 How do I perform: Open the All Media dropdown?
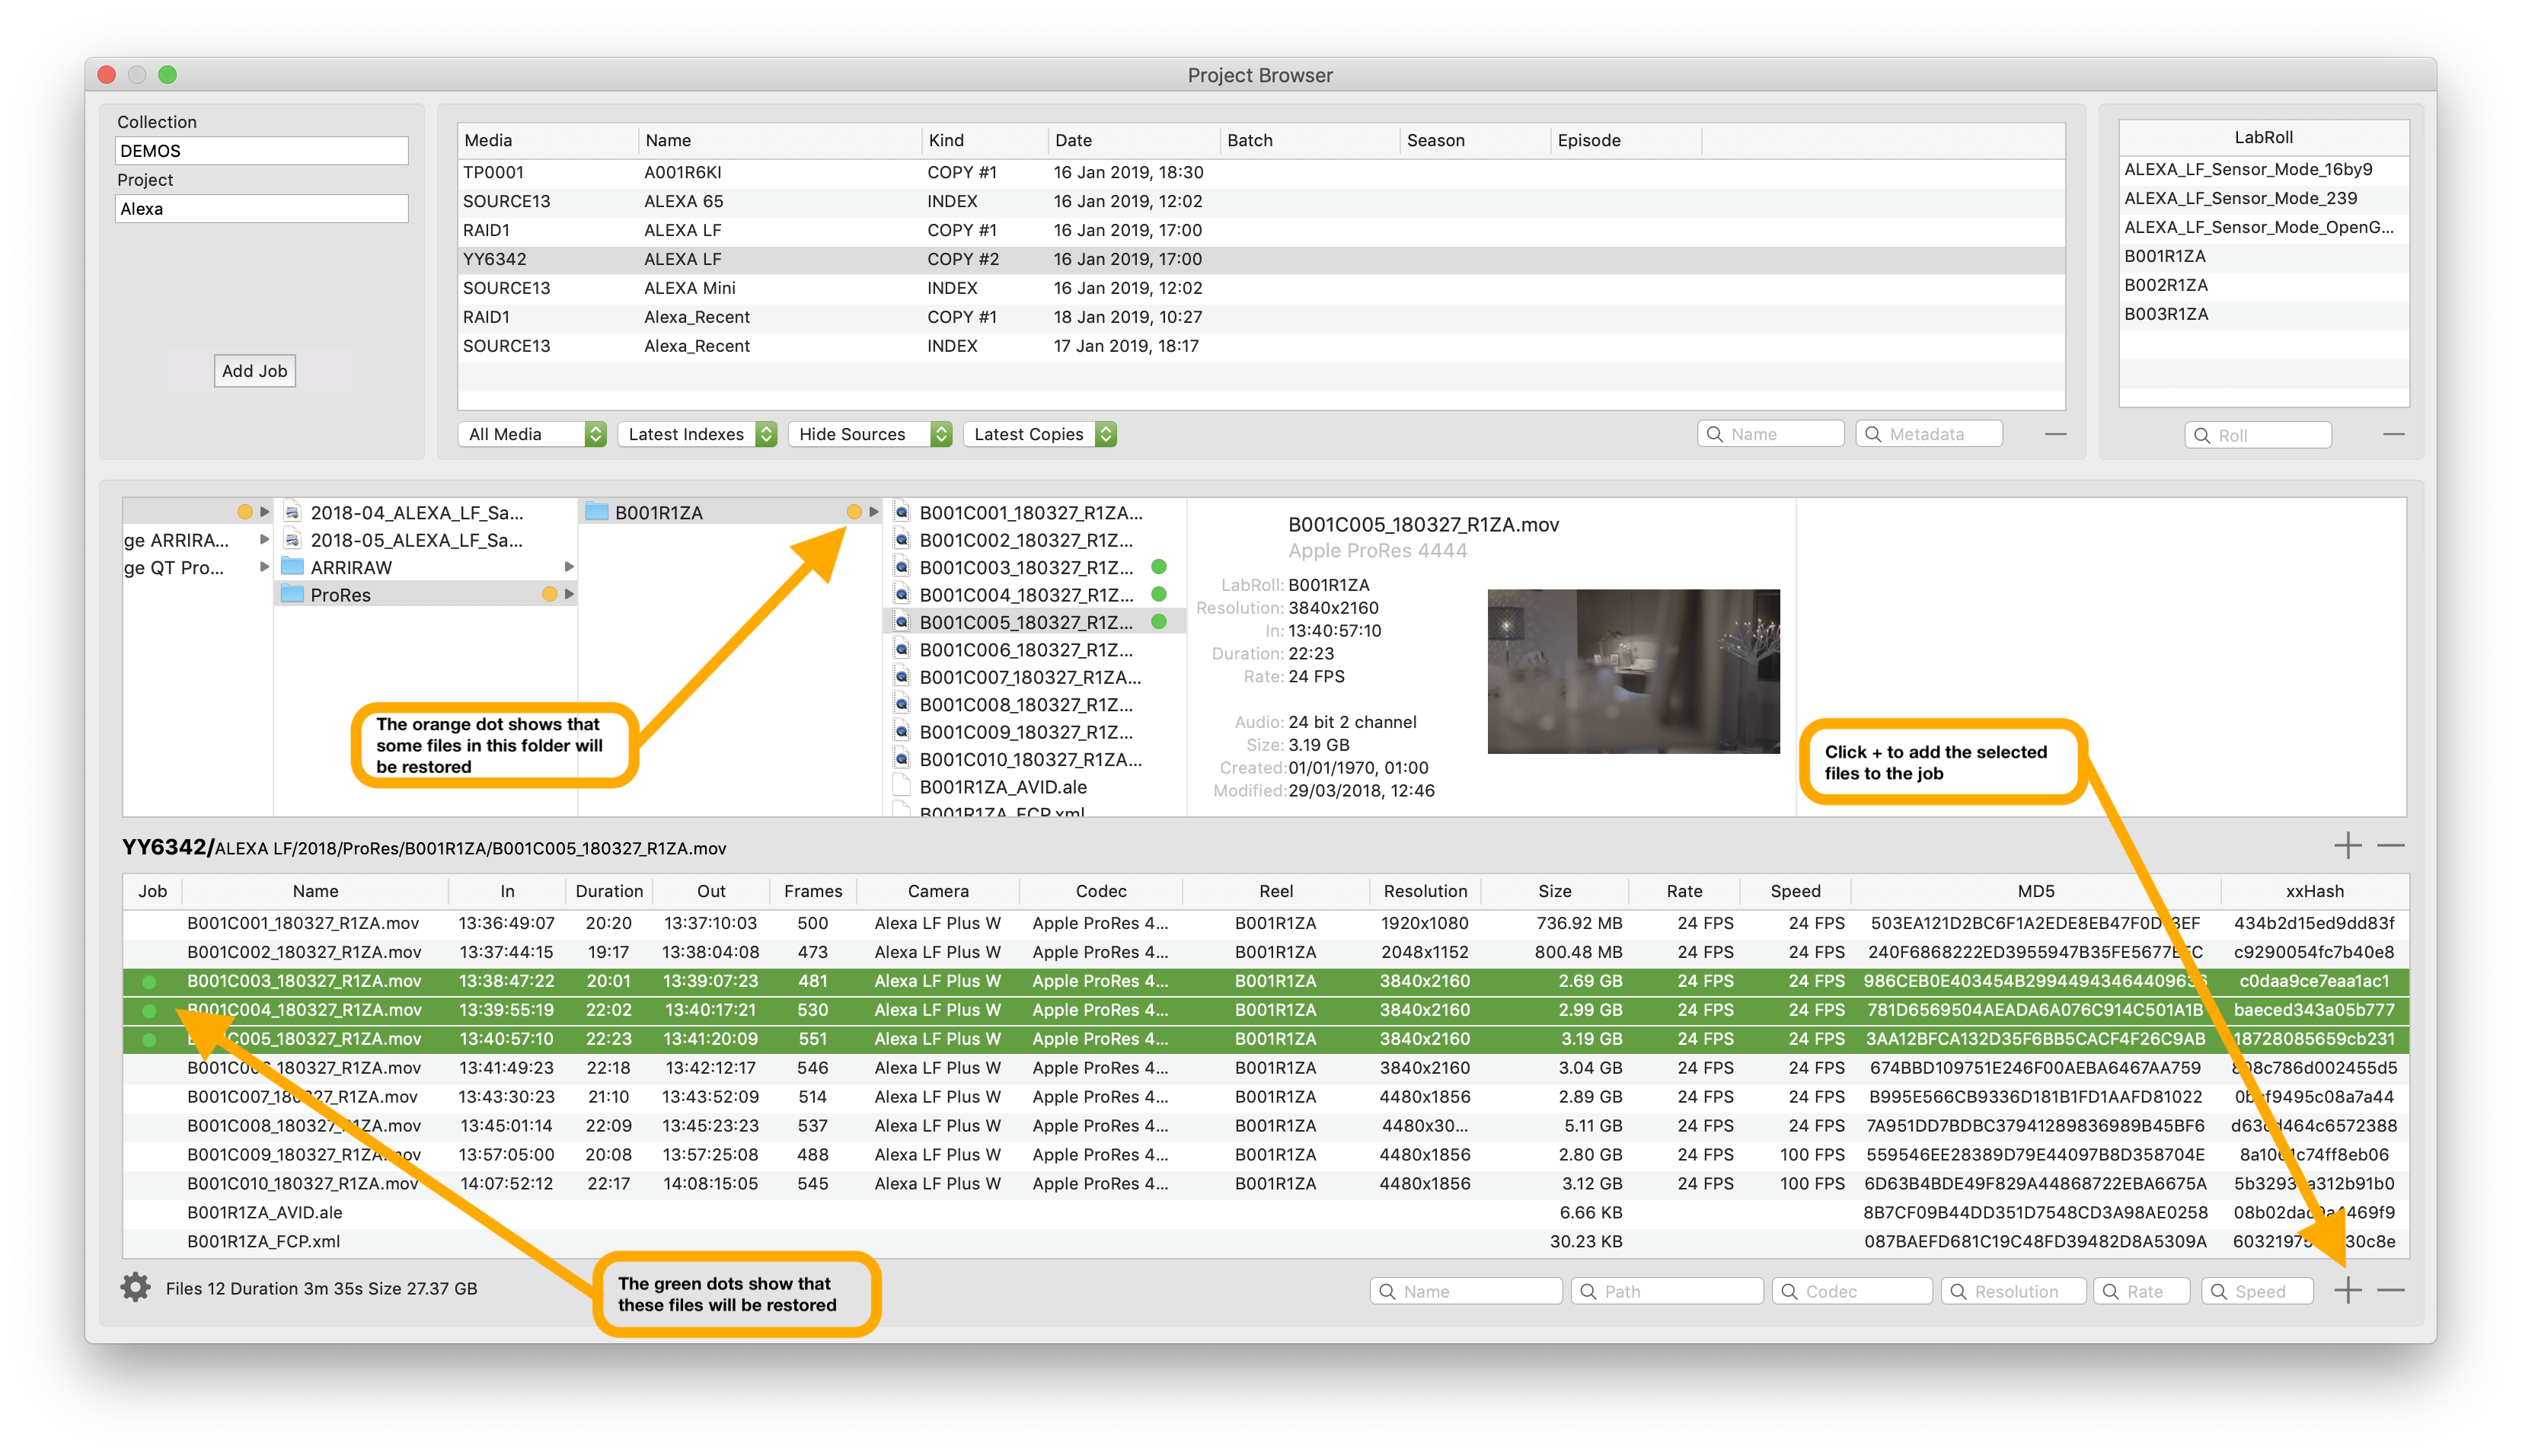532,434
